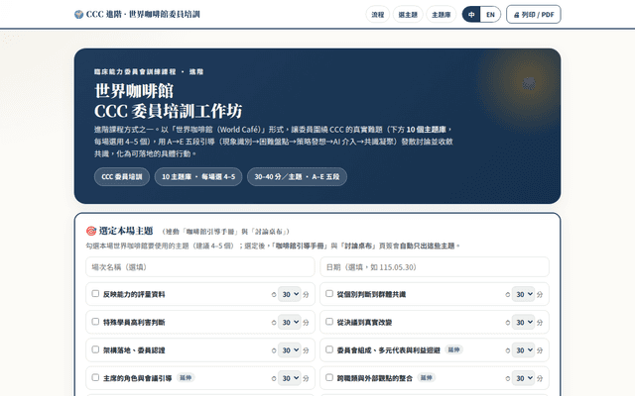Click the CCC 委員培訓 pill in banner
The height and width of the screenshot is (396, 635).
point(122,176)
